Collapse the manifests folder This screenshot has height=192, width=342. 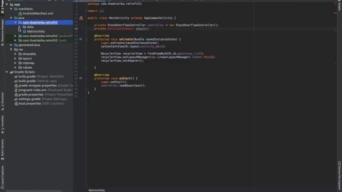click(11, 9)
